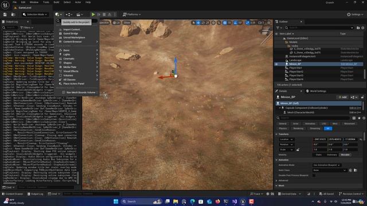Open the play options three-dot menu

point(115,14)
